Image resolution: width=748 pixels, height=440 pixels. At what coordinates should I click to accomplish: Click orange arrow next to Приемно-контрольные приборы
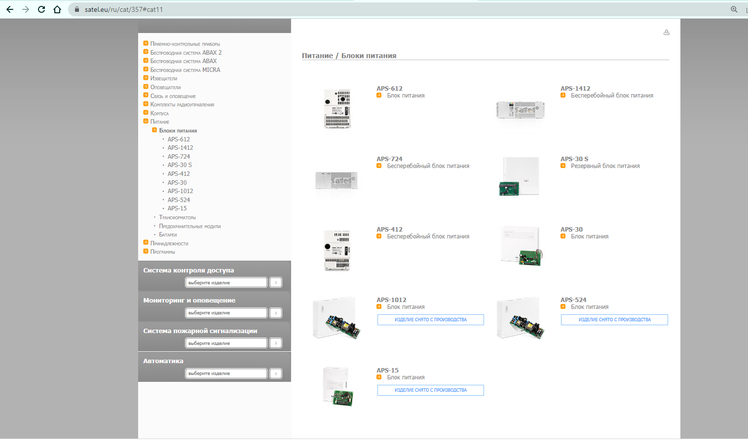tap(146, 43)
